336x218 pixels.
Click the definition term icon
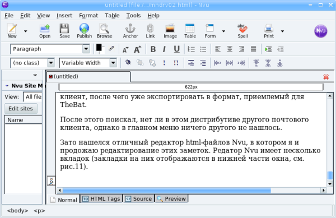click(x=191, y=63)
